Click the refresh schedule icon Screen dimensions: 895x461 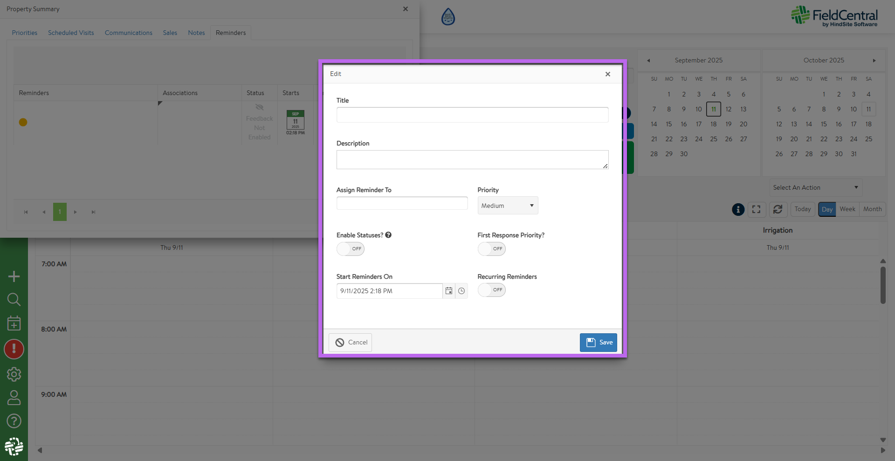click(778, 209)
